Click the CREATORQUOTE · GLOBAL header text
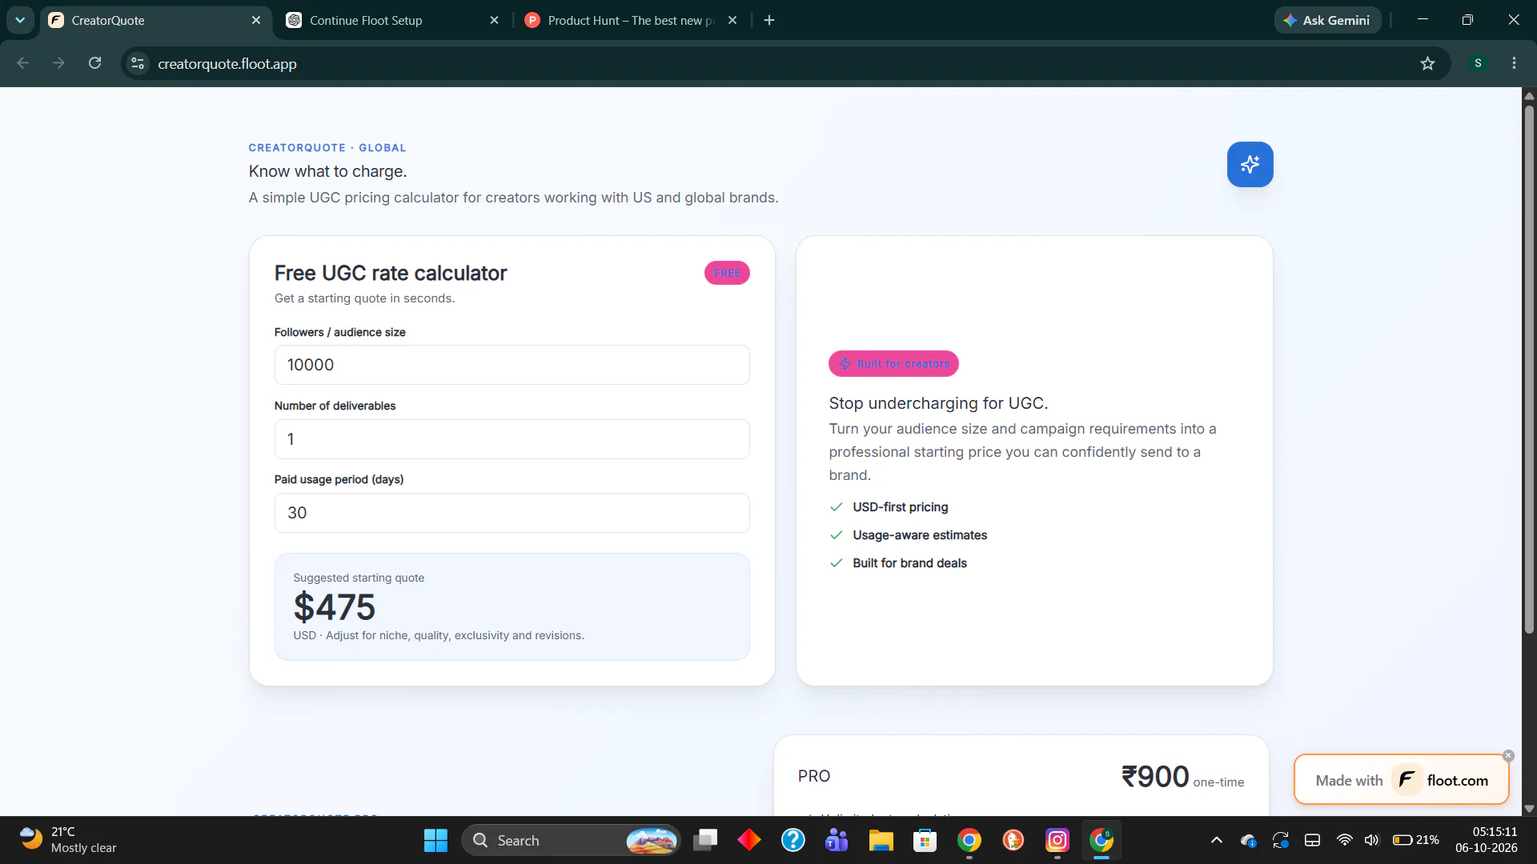1537x864 pixels. click(327, 148)
